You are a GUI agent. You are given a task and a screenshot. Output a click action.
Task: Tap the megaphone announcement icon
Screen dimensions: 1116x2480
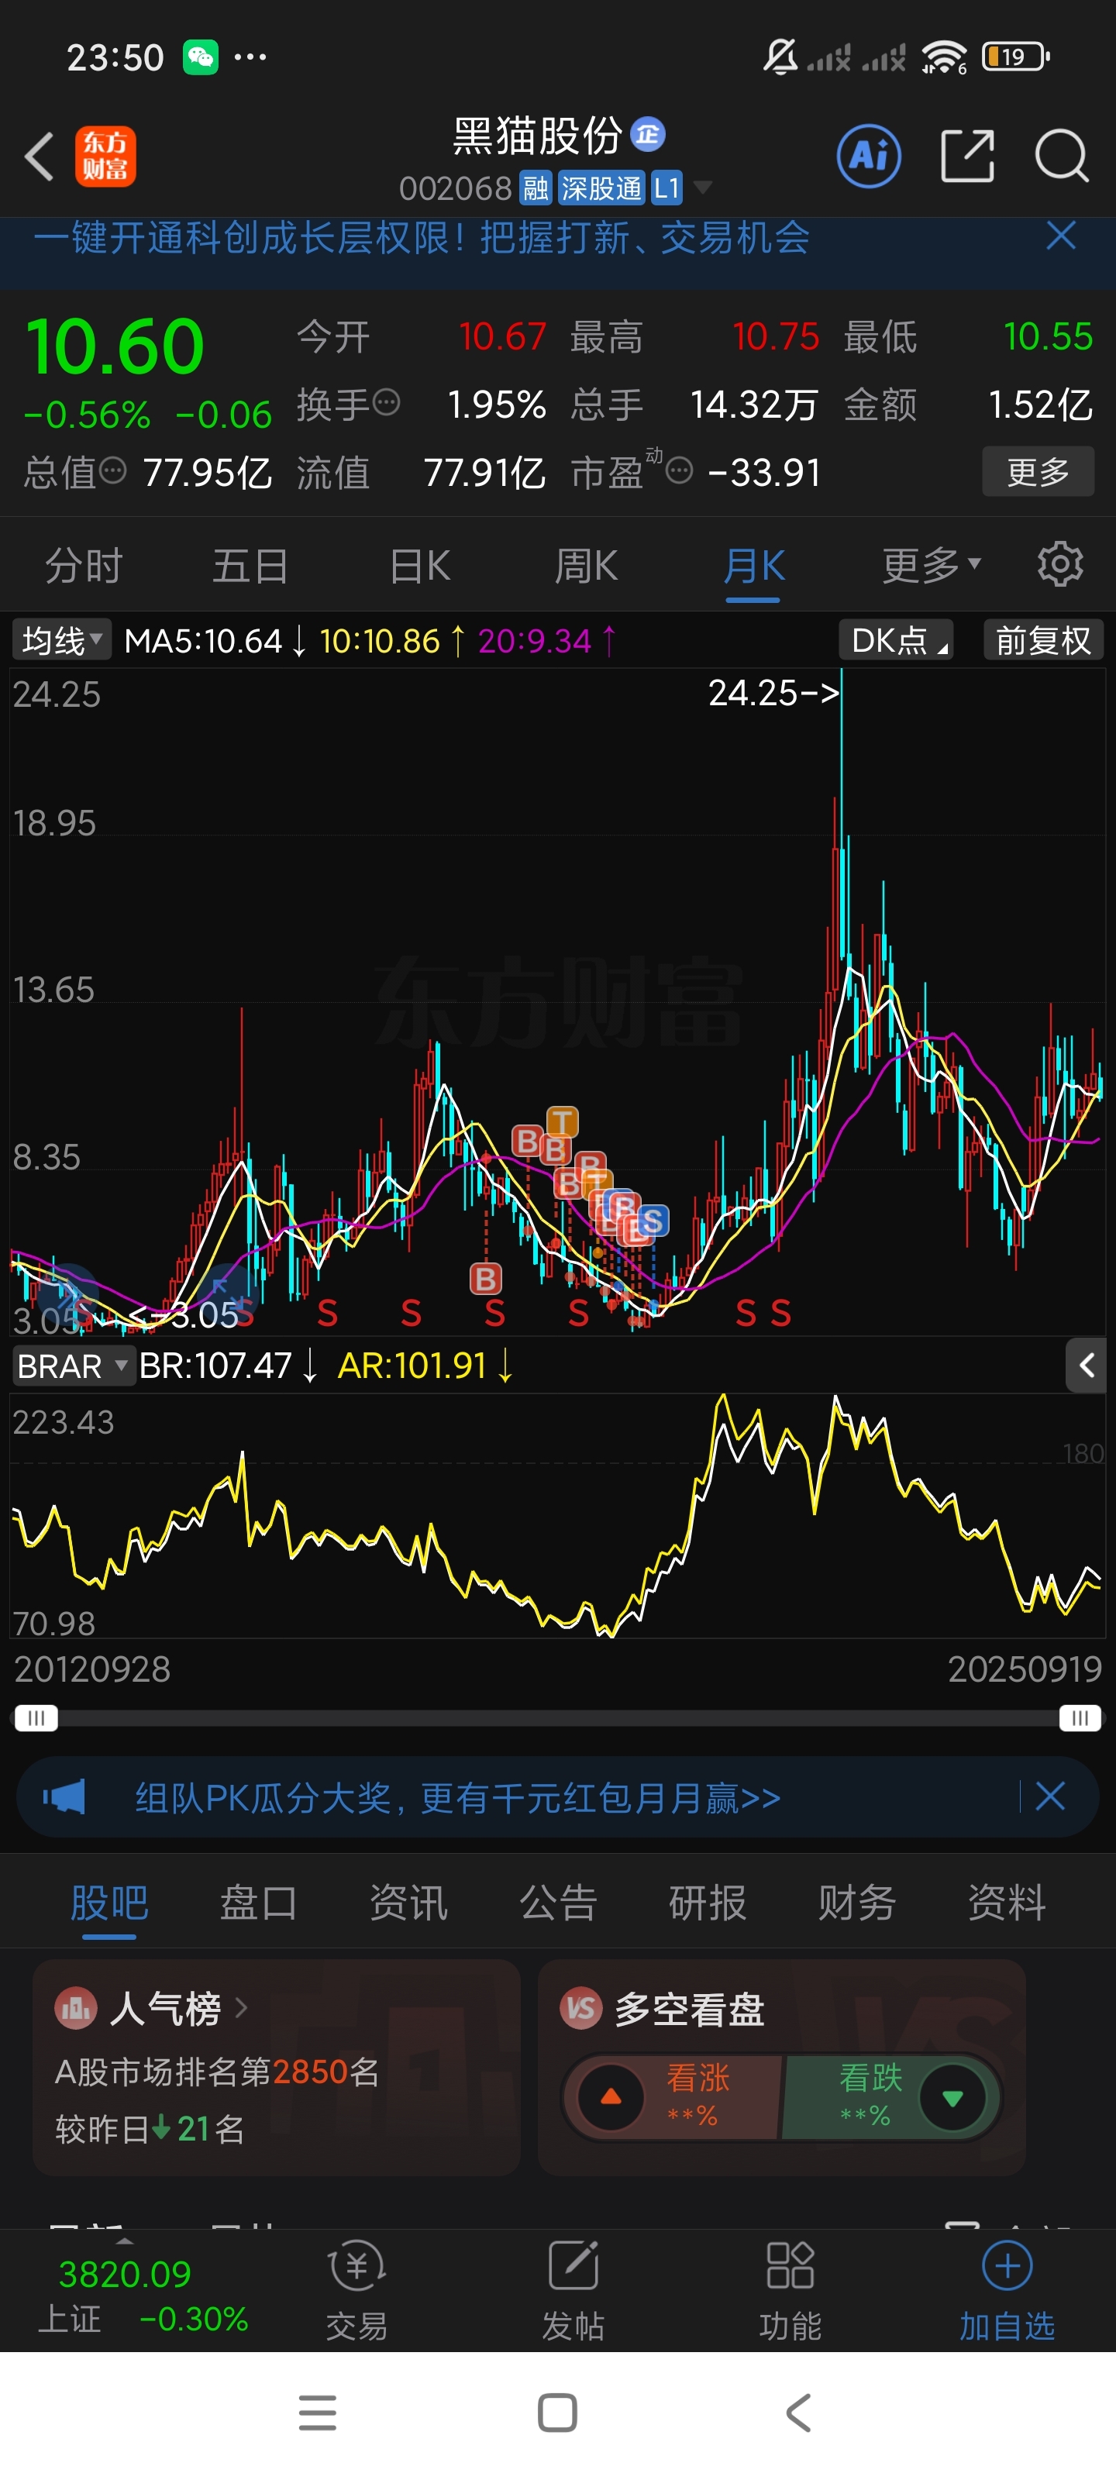pyautogui.click(x=64, y=1796)
